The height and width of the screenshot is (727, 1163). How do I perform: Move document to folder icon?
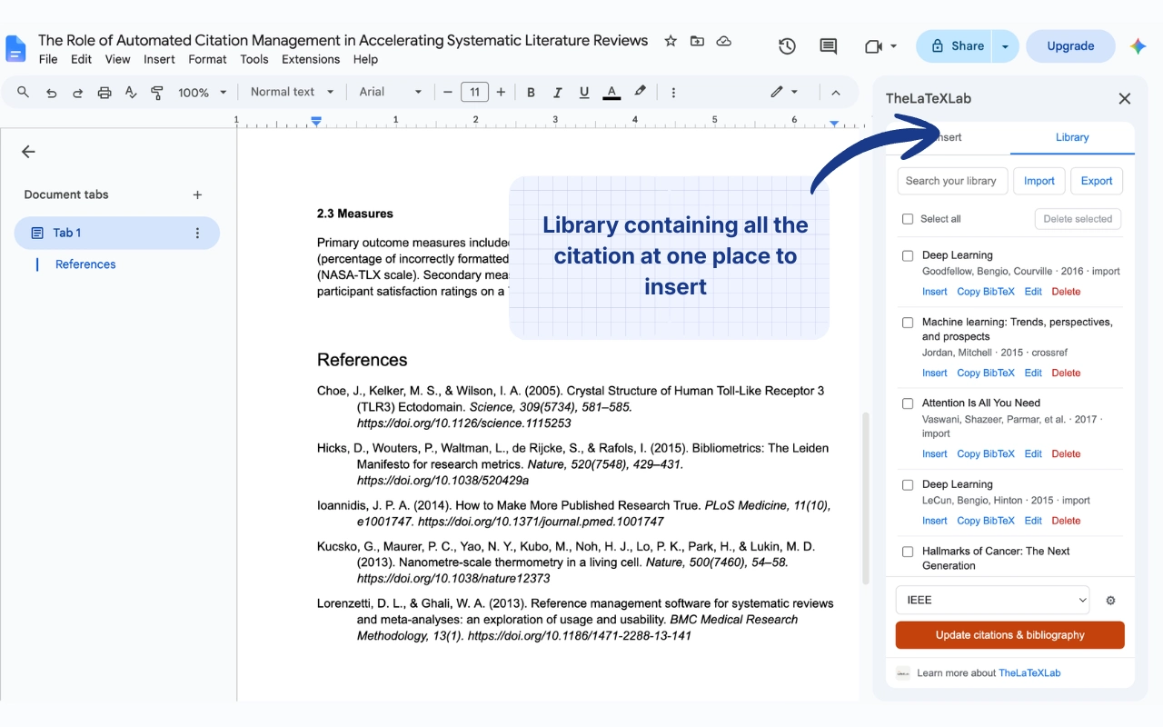tap(697, 41)
